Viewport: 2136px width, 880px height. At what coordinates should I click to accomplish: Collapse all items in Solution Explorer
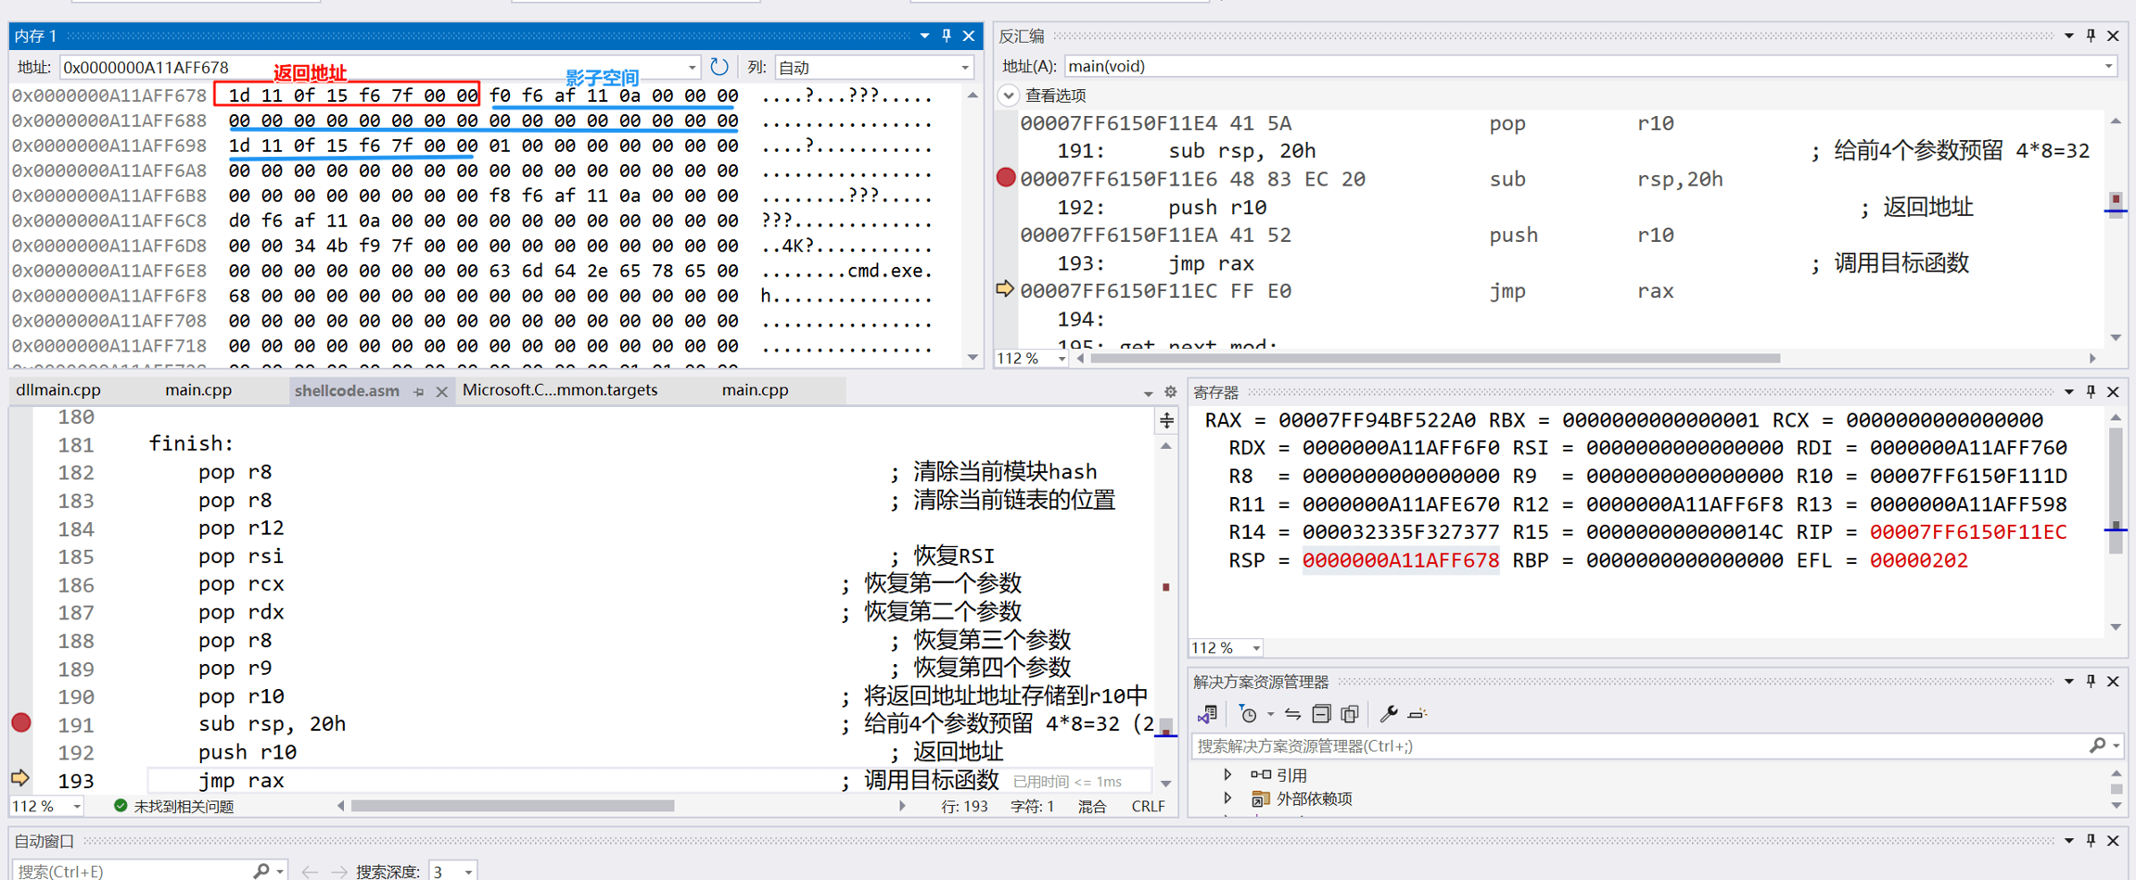(1321, 714)
